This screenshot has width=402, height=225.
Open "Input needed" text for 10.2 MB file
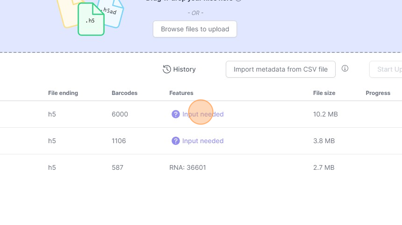tap(203, 114)
